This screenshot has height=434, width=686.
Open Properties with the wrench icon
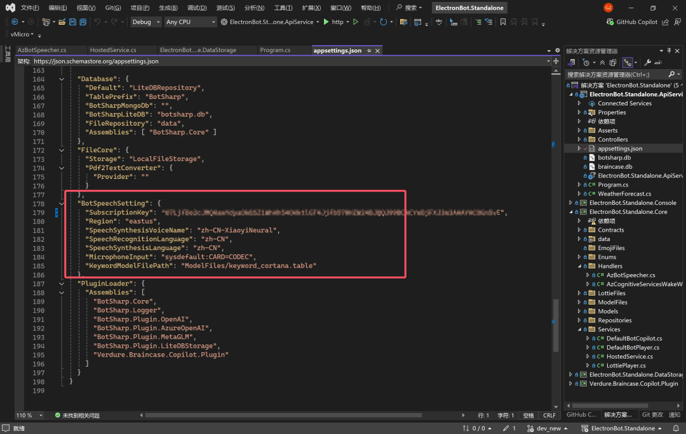click(x=647, y=63)
